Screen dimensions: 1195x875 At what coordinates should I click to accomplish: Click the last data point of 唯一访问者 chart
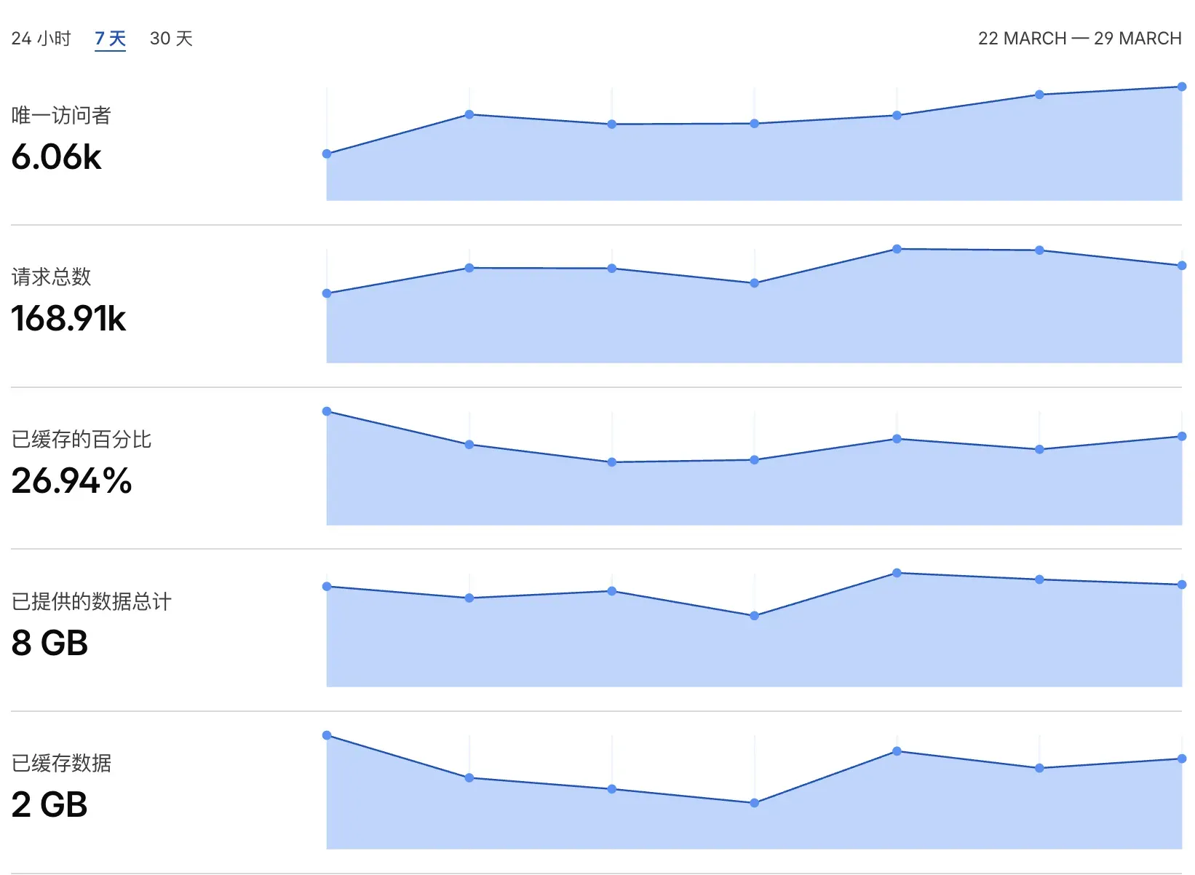point(1182,87)
